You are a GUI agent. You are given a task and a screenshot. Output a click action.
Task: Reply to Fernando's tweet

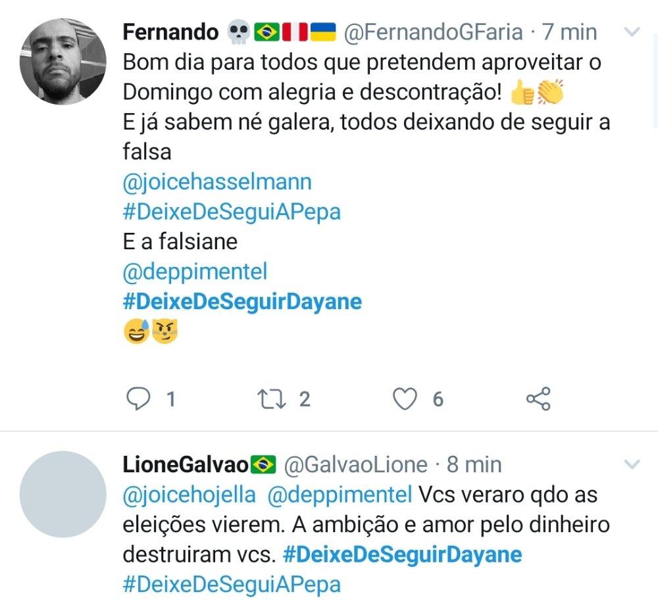coord(139,399)
